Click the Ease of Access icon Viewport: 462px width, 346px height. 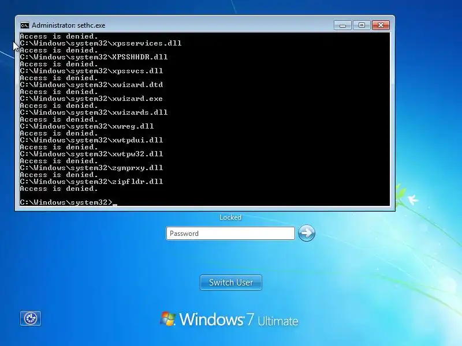(x=31, y=318)
